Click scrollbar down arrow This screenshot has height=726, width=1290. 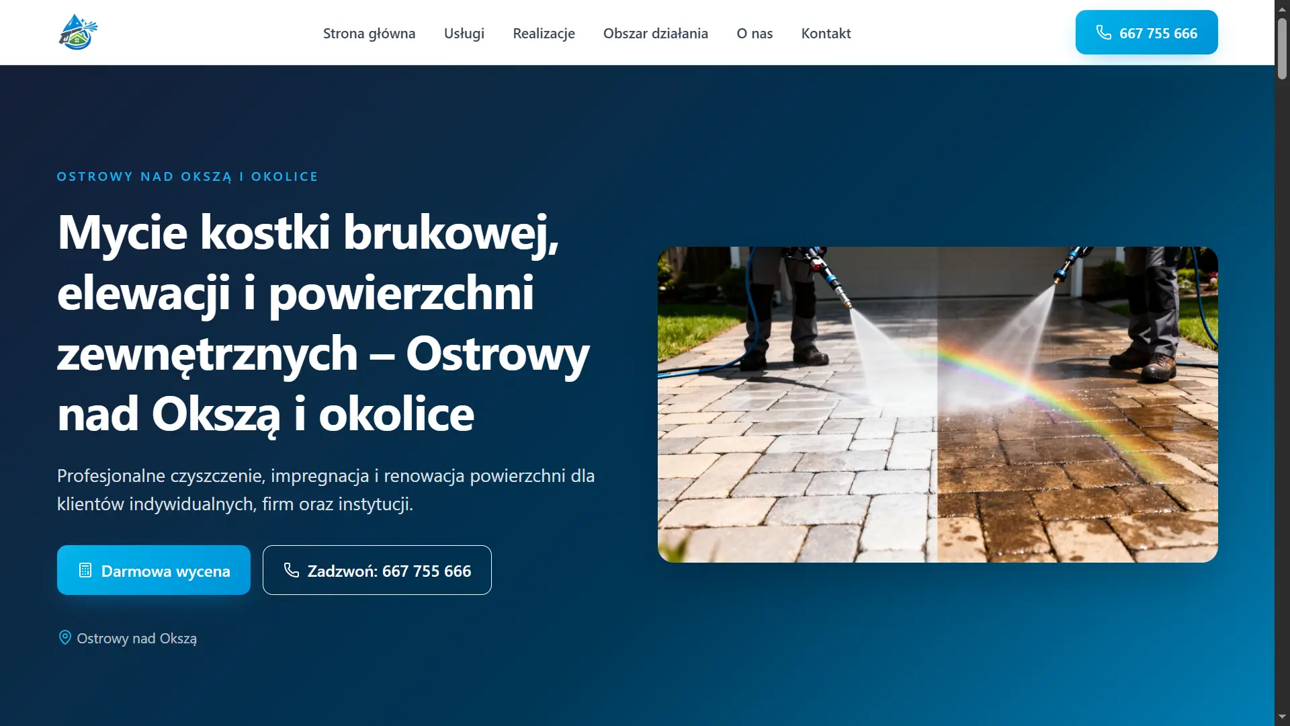(1282, 717)
